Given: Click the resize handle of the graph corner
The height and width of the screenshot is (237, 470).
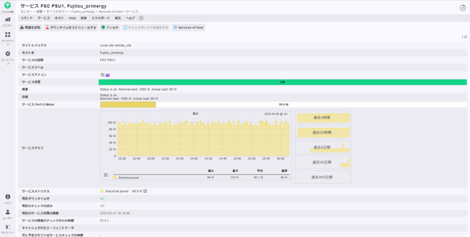Looking at the screenshot, I should point(289,178).
